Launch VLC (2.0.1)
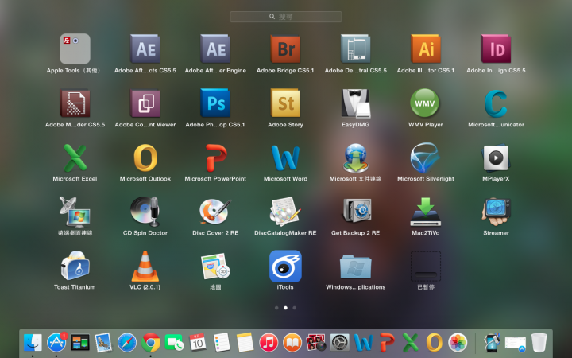The image size is (572, 358). pyautogui.click(x=145, y=266)
